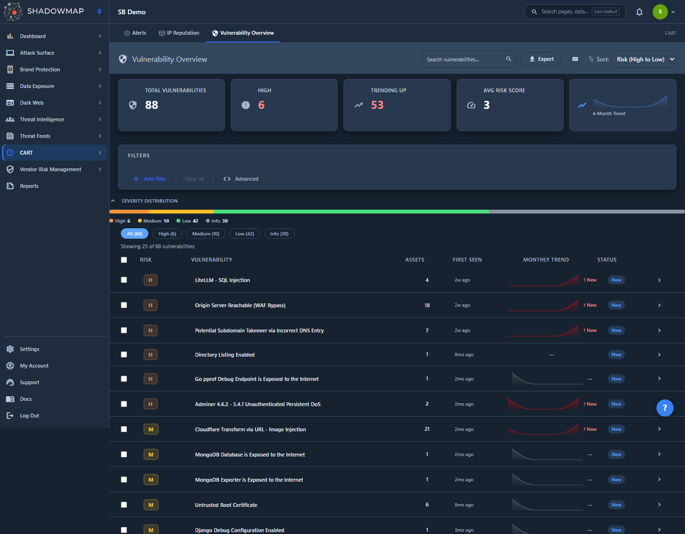Click the Attack Surface laptop icon
This screenshot has width=685, height=534.
[10, 53]
